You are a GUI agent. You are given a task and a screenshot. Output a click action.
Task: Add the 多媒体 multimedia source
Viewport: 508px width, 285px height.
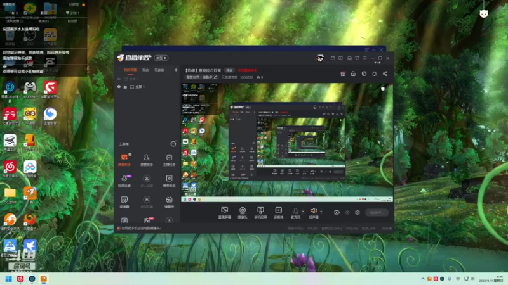(278, 213)
